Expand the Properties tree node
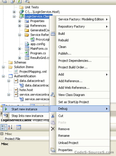The image size is (116, 156). pos(20,21)
